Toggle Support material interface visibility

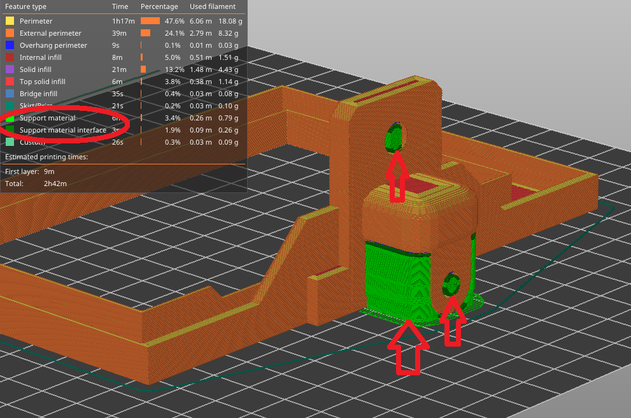pyautogui.click(x=62, y=130)
